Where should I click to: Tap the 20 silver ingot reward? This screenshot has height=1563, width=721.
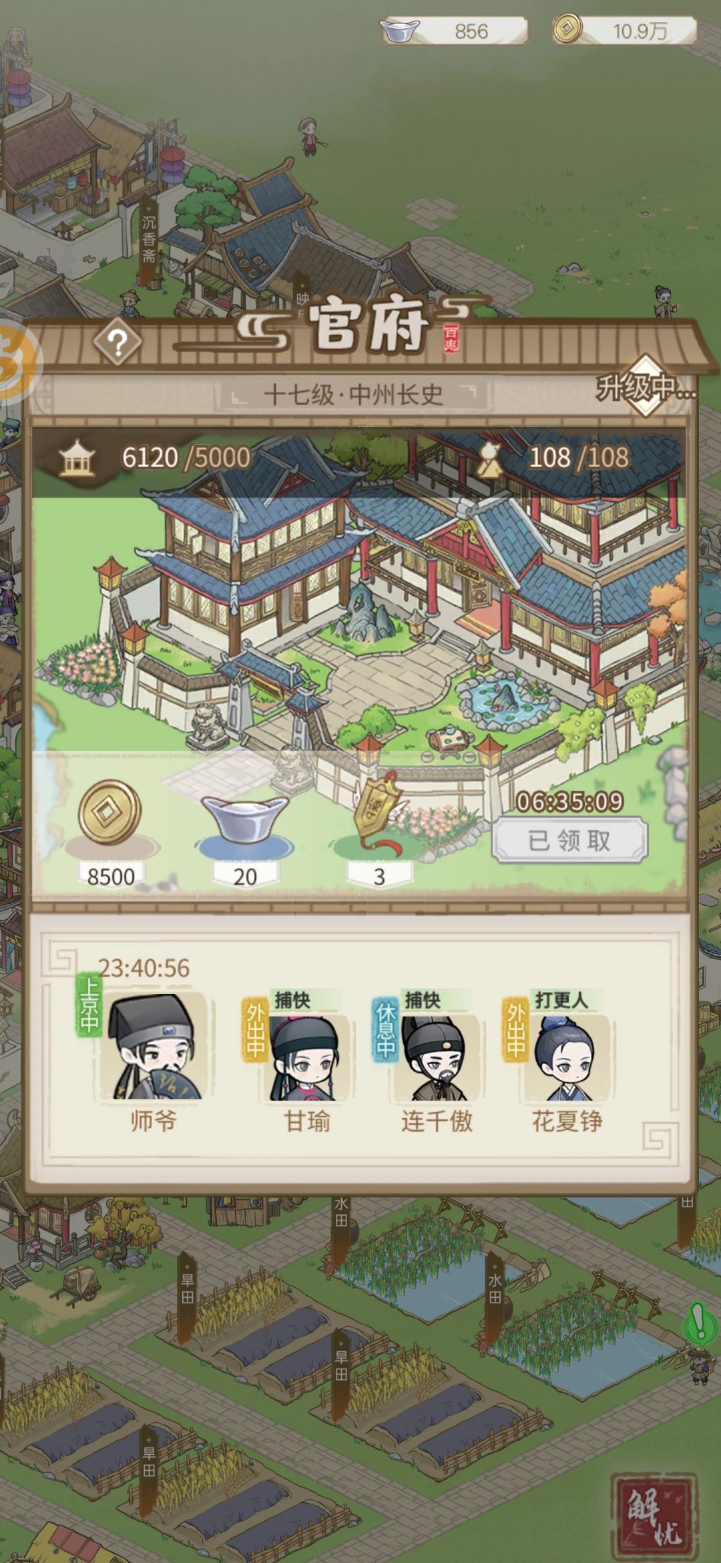(245, 834)
